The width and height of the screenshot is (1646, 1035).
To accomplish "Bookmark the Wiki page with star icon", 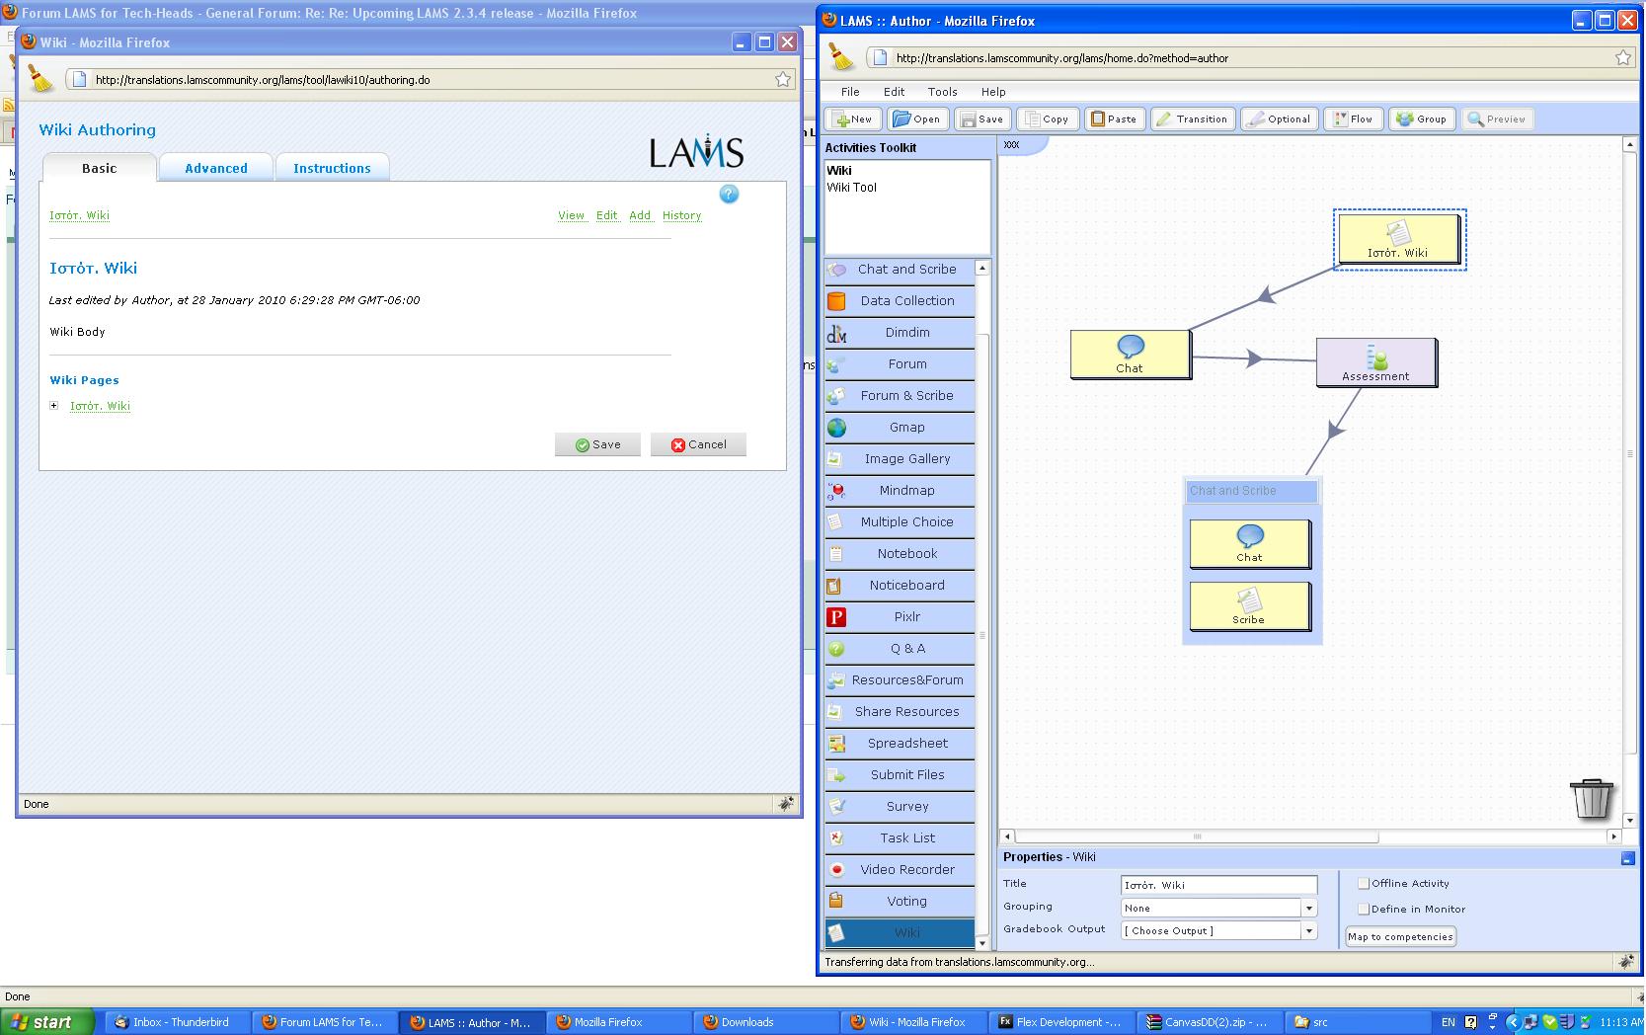I will coord(782,80).
